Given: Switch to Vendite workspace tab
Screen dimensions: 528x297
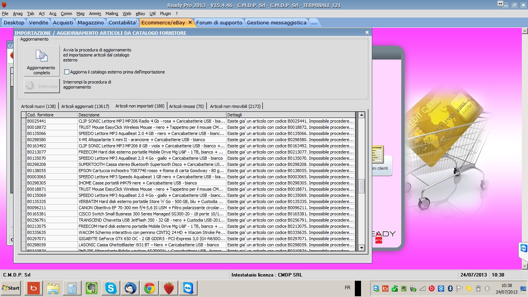Looking at the screenshot, I should click(39, 22).
